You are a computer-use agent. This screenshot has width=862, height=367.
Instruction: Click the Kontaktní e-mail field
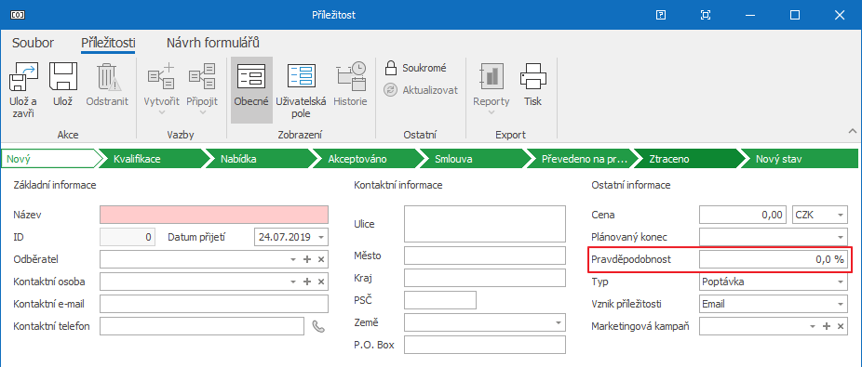click(214, 304)
